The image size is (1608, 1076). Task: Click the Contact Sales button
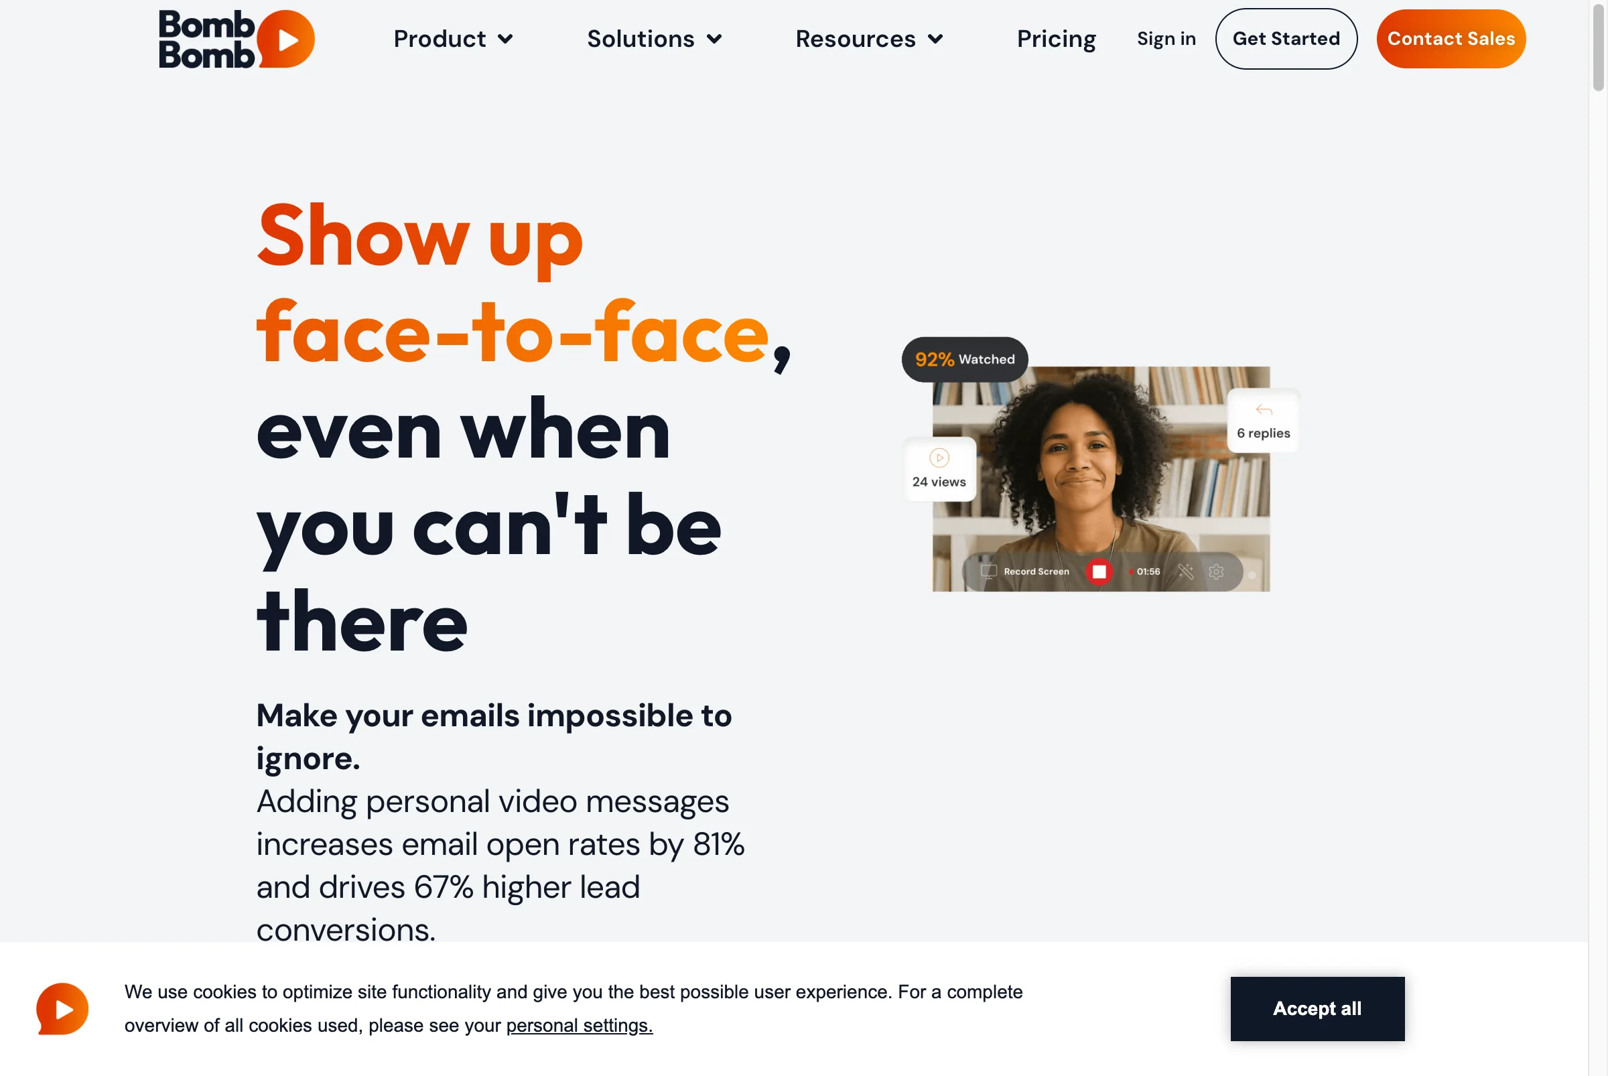tap(1451, 38)
